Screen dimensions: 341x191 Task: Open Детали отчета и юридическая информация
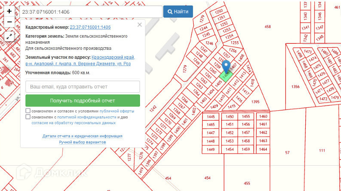(82, 136)
